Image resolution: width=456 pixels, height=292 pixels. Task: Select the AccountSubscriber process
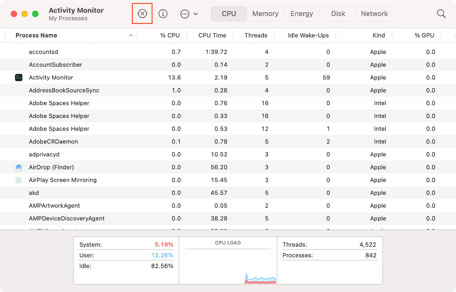point(228,65)
